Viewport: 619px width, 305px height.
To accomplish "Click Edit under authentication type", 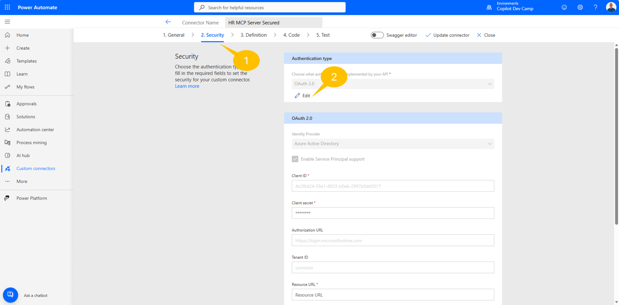I will point(303,95).
